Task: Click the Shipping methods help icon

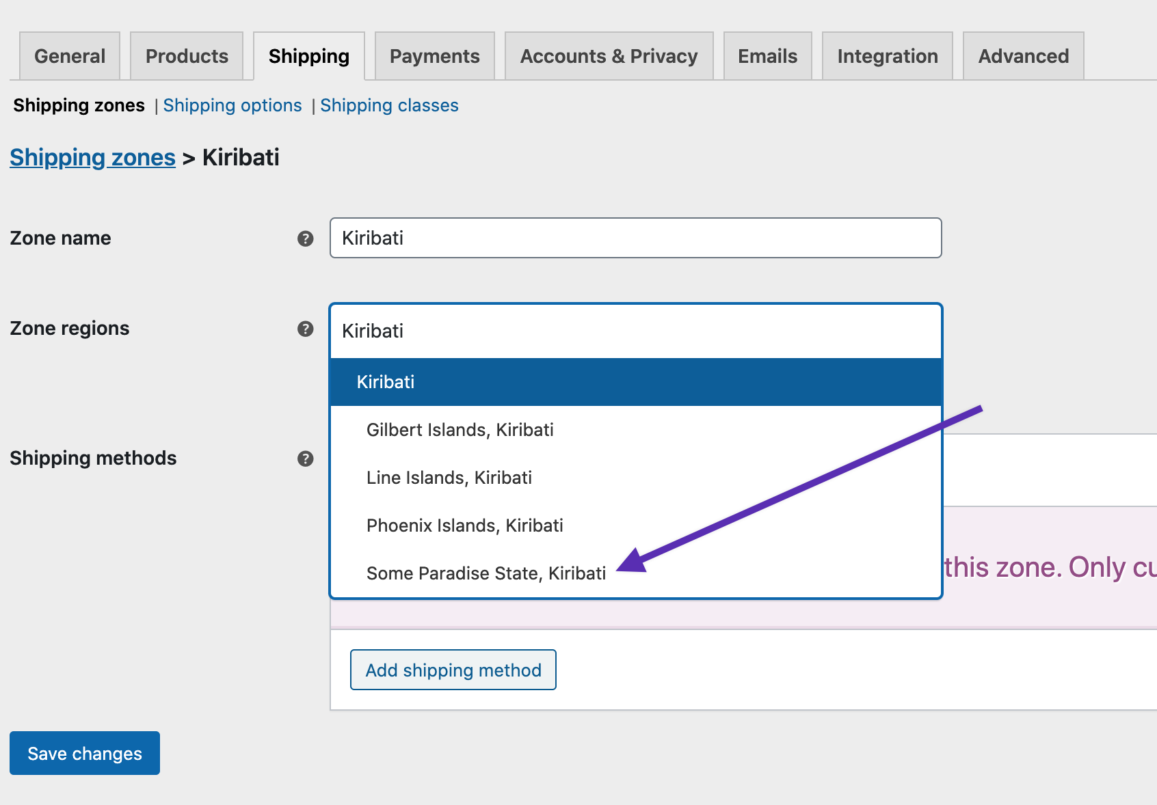Action: tap(305, 459)
